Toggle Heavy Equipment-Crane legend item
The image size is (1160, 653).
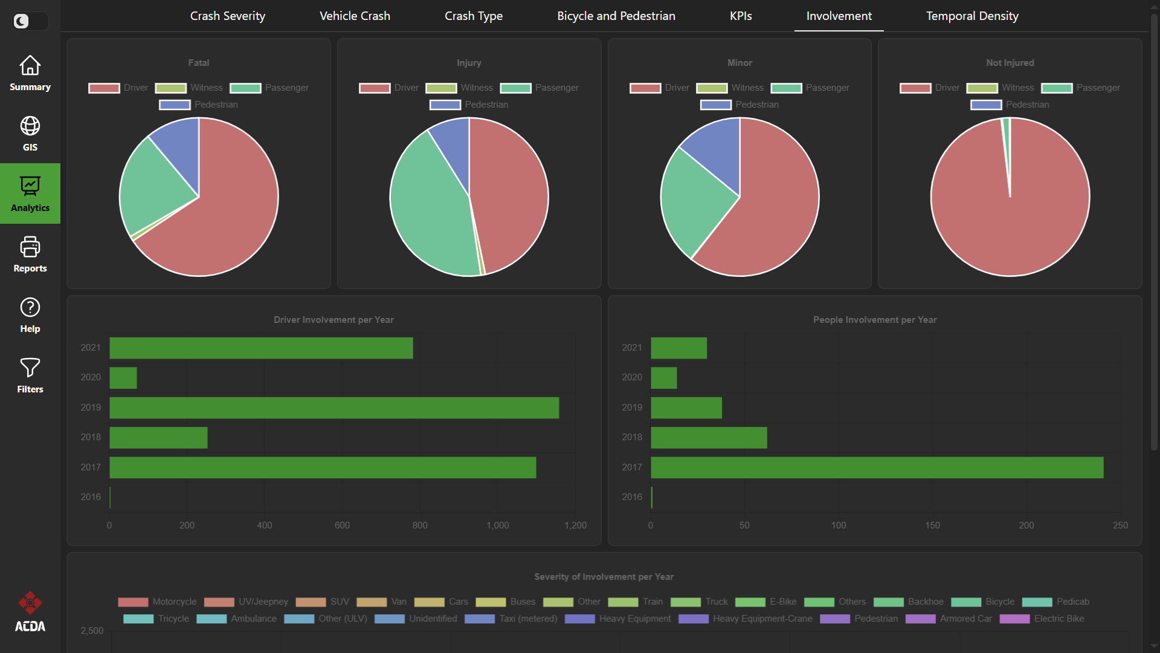746,619
